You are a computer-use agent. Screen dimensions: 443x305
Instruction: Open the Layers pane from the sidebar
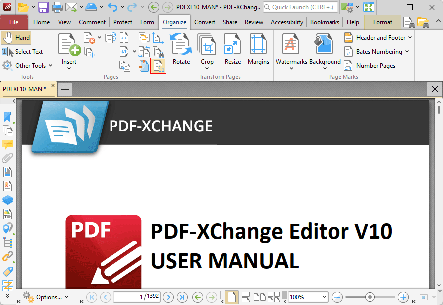coord(8,200)
